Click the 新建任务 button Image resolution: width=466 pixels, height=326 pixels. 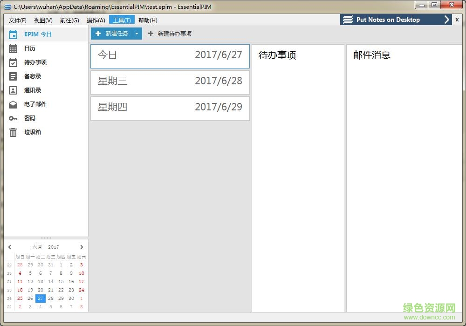coord(116,33)
